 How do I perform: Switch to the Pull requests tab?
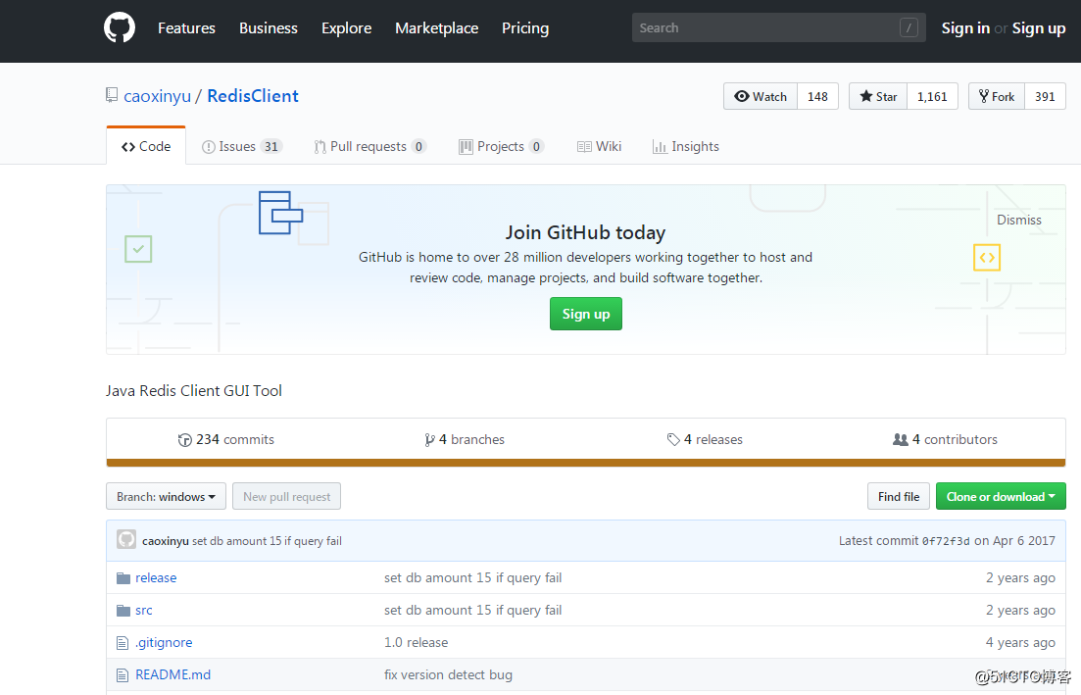370,146
